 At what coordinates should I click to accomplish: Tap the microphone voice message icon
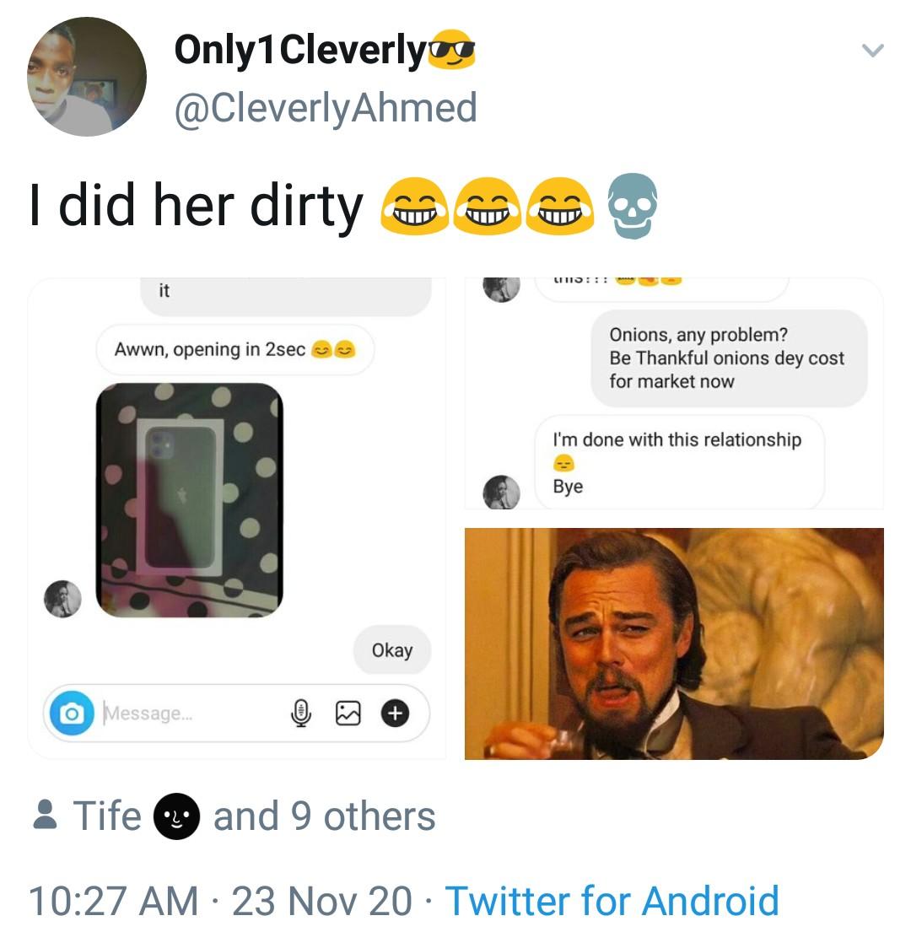coord(299,714)
